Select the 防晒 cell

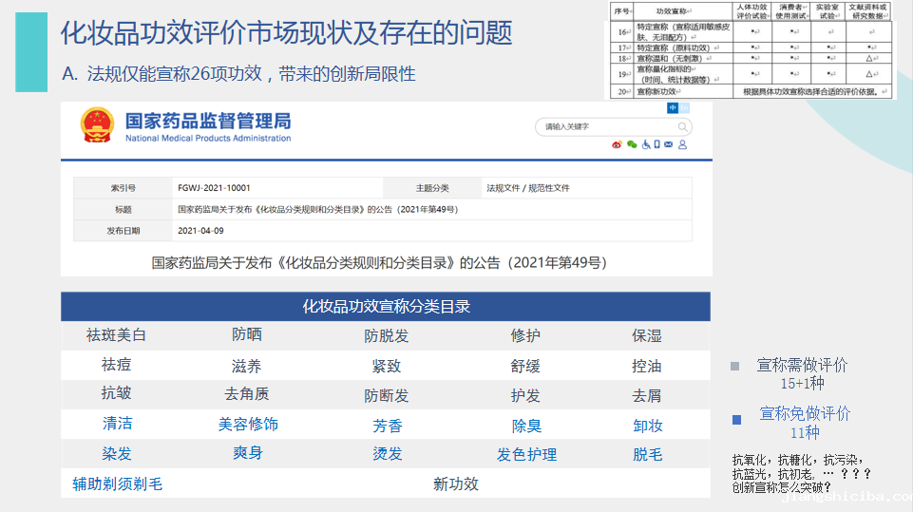click(247, 334)
